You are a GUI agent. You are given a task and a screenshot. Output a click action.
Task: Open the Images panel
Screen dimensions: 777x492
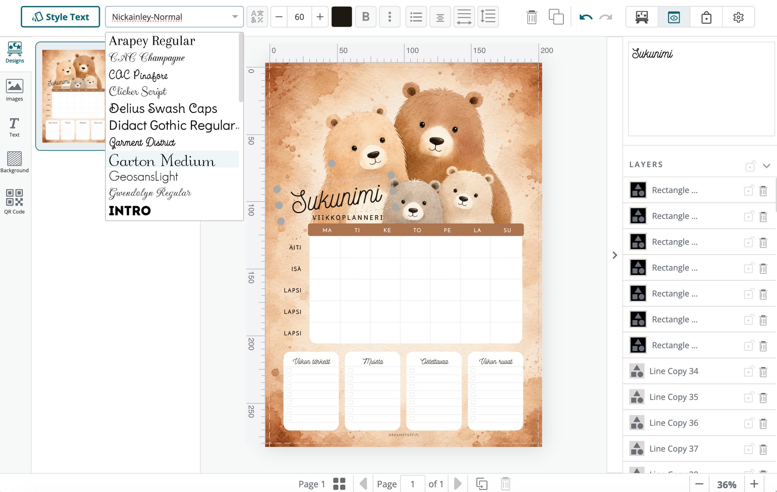point(14,90)
